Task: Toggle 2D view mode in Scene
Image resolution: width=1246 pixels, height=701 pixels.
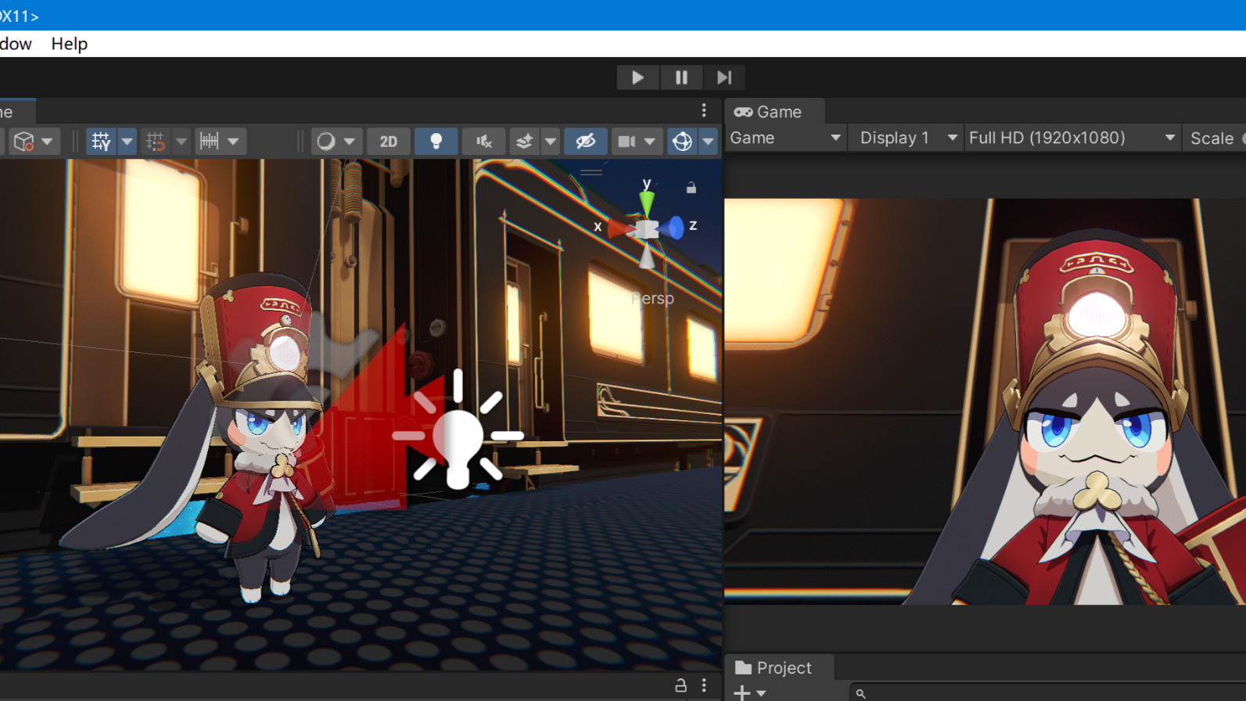Action: 389,142
